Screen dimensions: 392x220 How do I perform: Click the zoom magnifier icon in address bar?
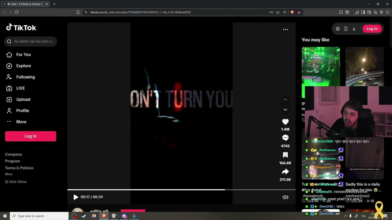click(285, 12)
